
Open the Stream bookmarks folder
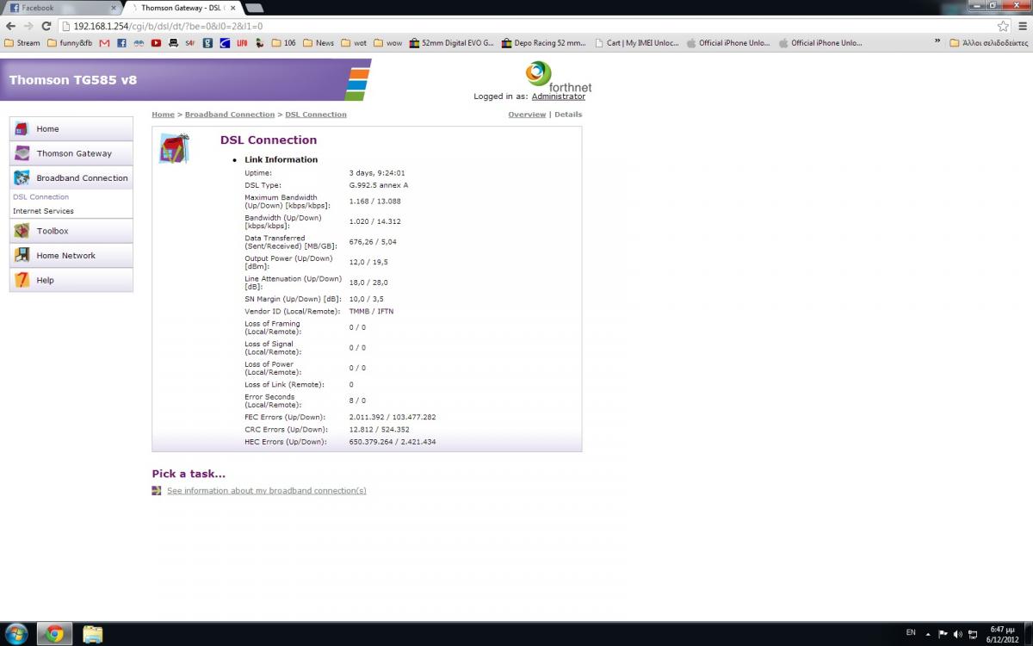point(22,43)
